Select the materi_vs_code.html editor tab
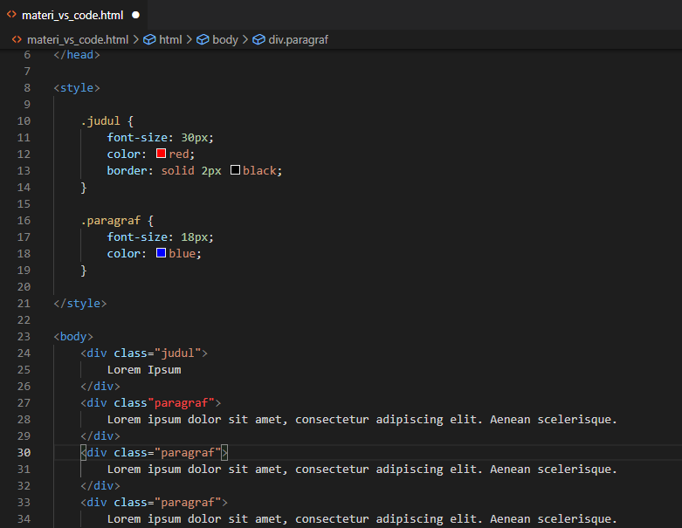682x528 pixels. 73,15
